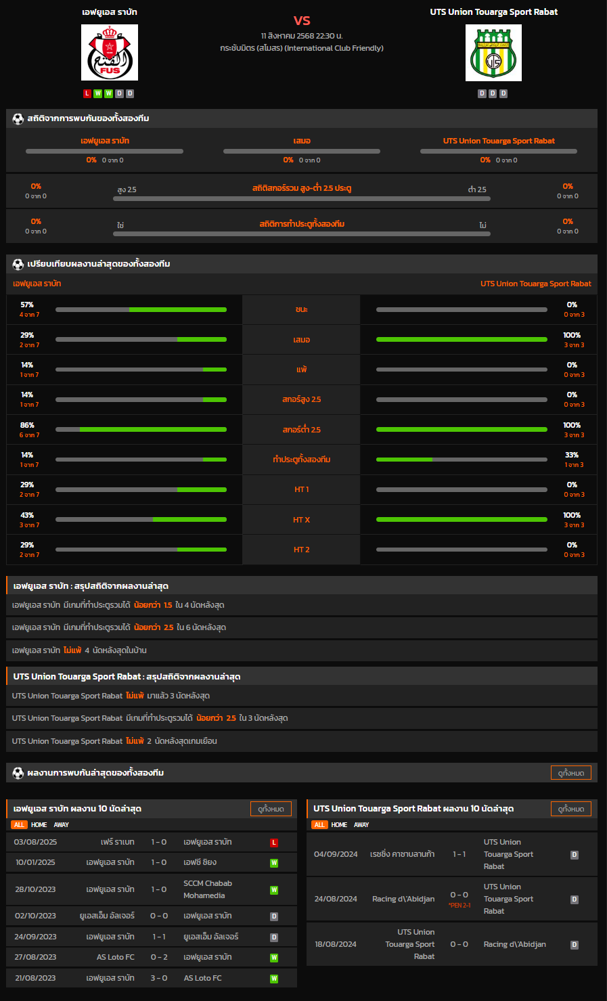This screenshot has height=1001, width=607.
Task: Click the UTS 100% เสมอ progress bar
Action: click(x=462, y=340)
